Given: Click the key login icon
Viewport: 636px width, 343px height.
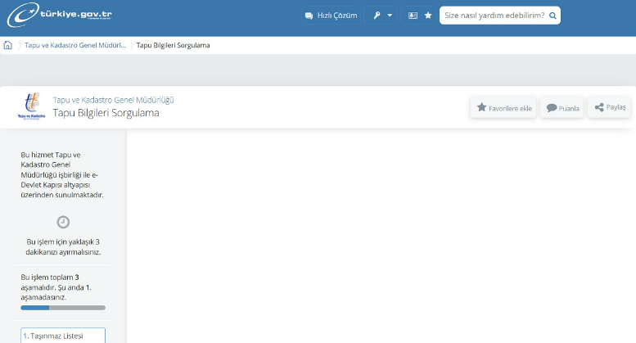Looking at the screenshot, I should point(377,16).
